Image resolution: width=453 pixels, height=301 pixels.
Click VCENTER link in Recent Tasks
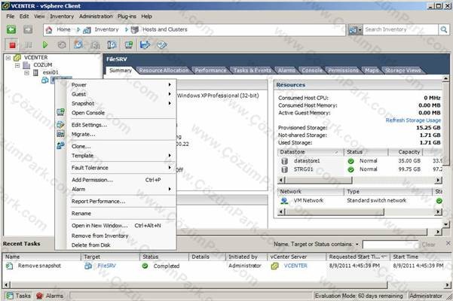pos(295,266)
